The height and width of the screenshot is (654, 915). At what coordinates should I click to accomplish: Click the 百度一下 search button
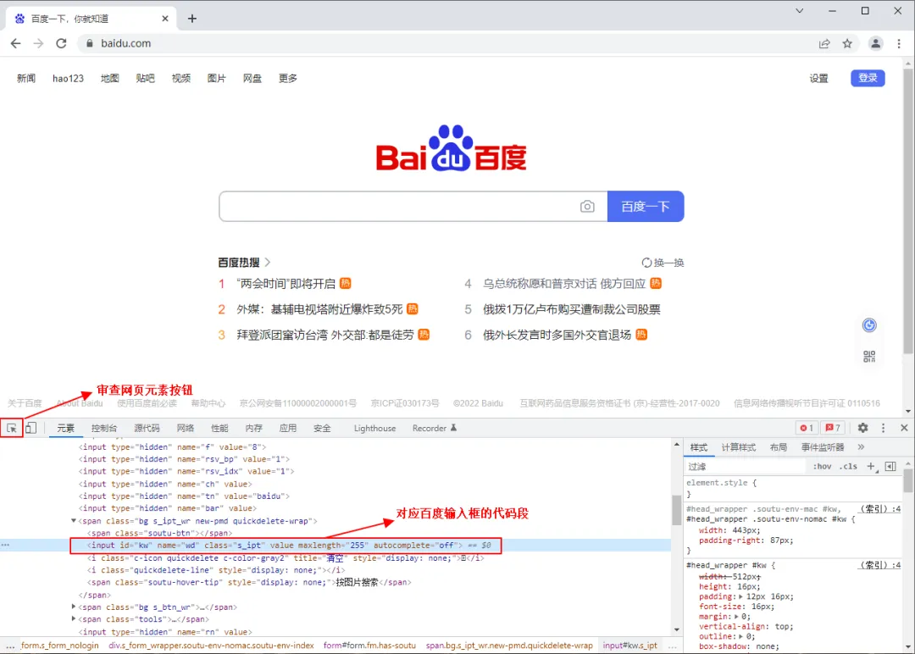point(646,207)
